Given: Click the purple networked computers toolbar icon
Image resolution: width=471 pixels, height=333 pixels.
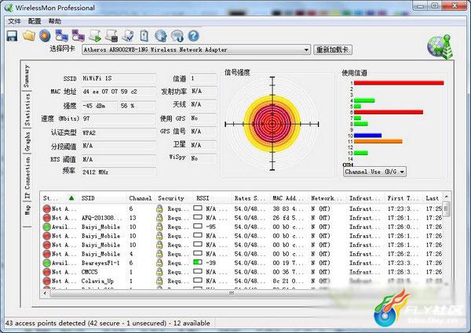Looking at the screenshot, I should 78,36.
